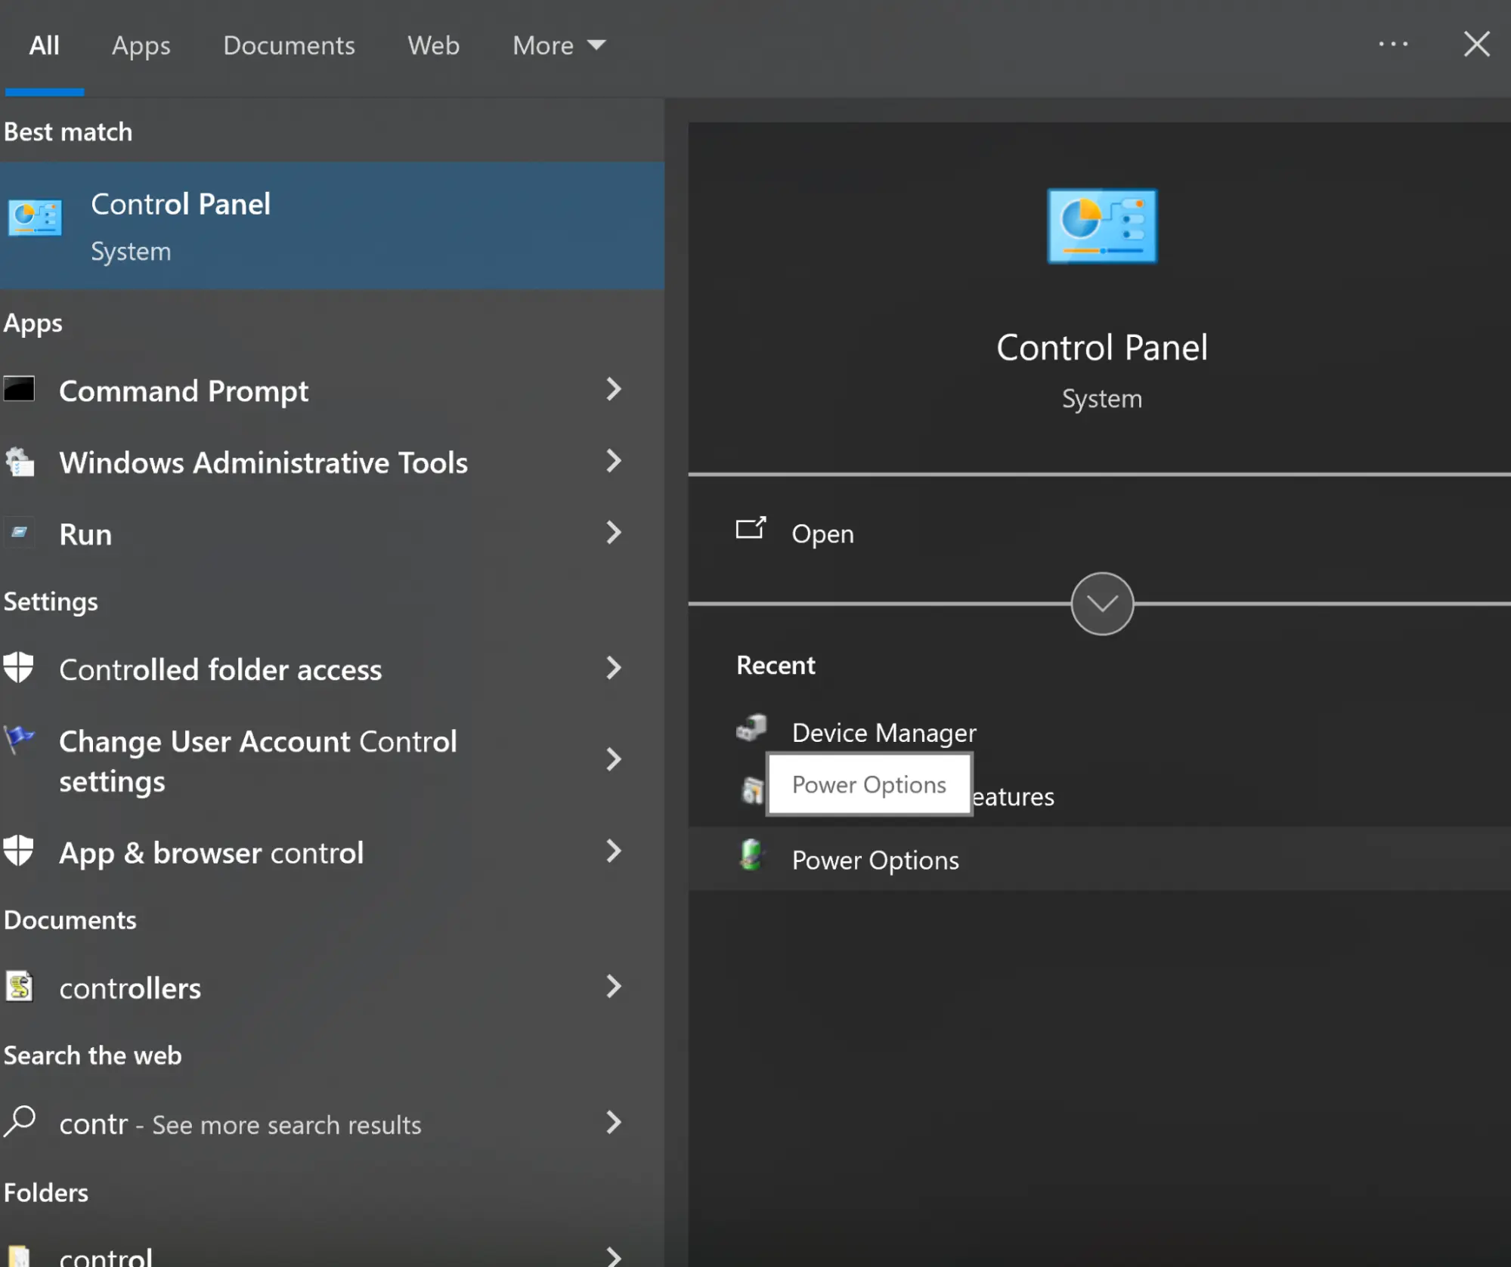Click the control folder icon
Viewport: 1511px width, 1267px height.
click(x=19, y=1256)
